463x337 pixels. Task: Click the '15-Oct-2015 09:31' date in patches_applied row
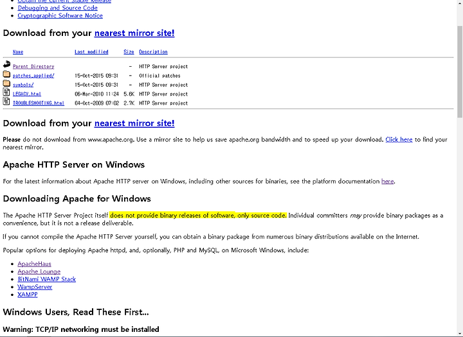coord(96,76)
